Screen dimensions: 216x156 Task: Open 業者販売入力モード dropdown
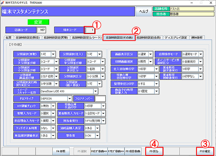tap(103, 114)
